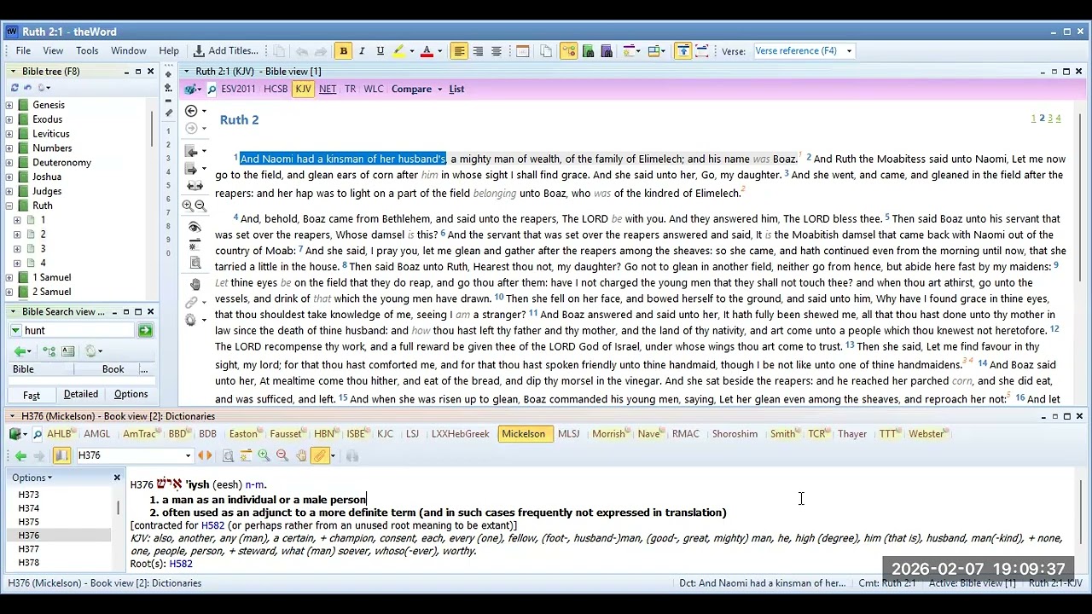Toggle the linked views tree icon

tap(569, 51)
